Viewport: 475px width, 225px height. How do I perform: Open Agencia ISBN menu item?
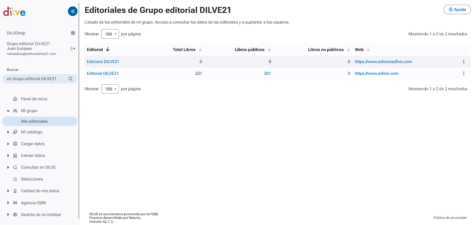[33, 203]
